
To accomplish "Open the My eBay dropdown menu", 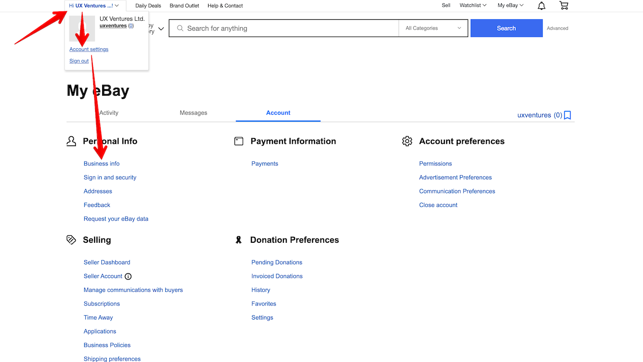I will coord(511,6).
